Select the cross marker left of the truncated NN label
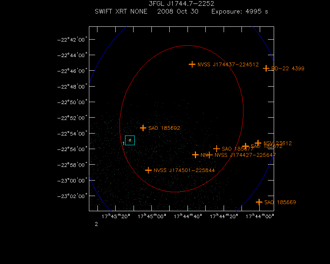Screen dimensions: 330x264 click(195, 155)
